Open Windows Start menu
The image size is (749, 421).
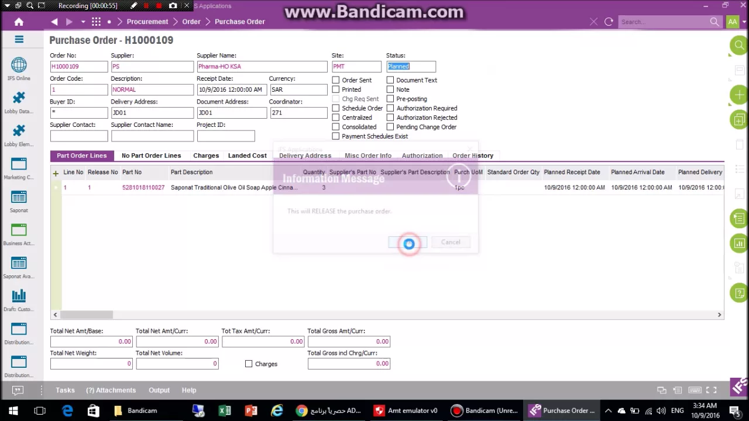[x=13, y=410]
